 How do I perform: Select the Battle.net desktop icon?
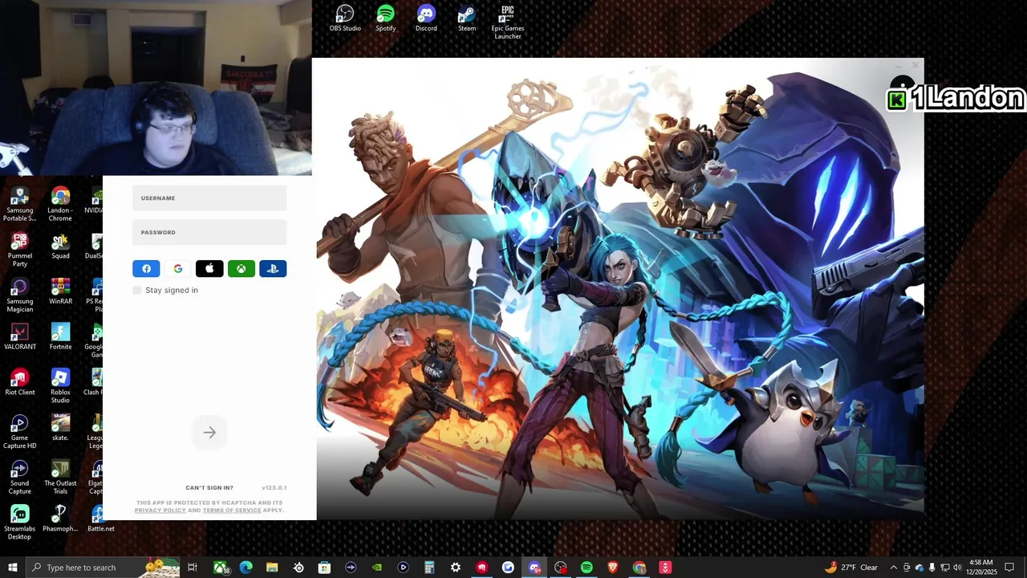pos(100,519)
